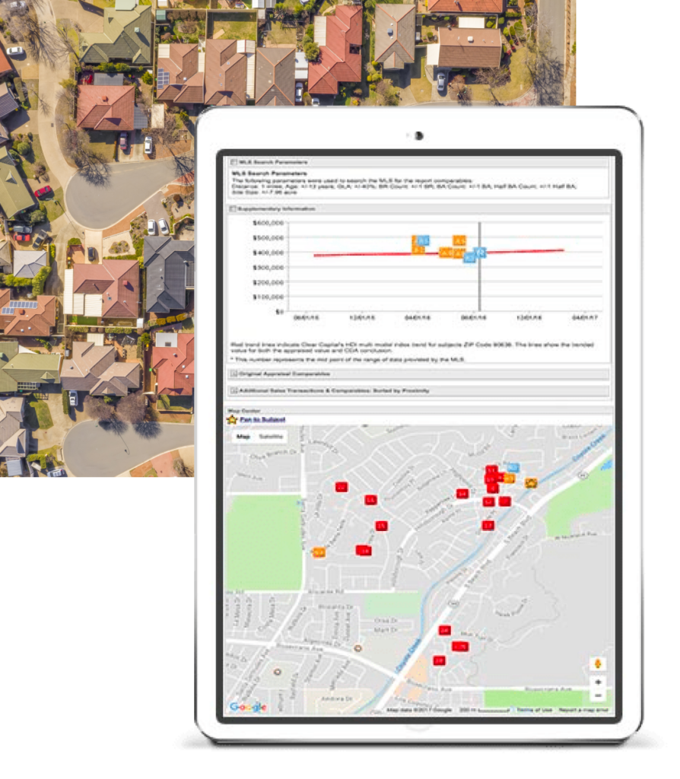Click the Pan to Subject link
Screen dimensions: 680x779
click(x=262, y=419)
